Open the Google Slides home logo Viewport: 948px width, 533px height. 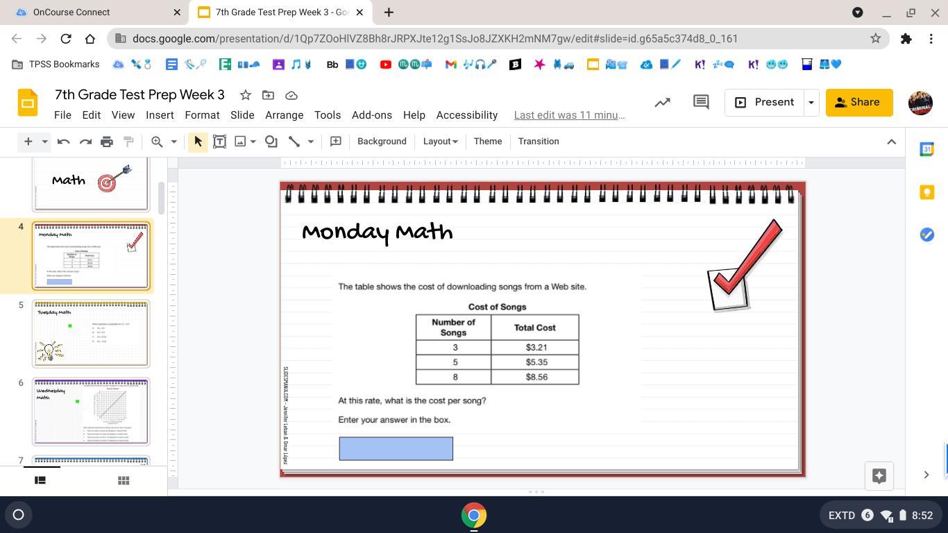point(28,103)
